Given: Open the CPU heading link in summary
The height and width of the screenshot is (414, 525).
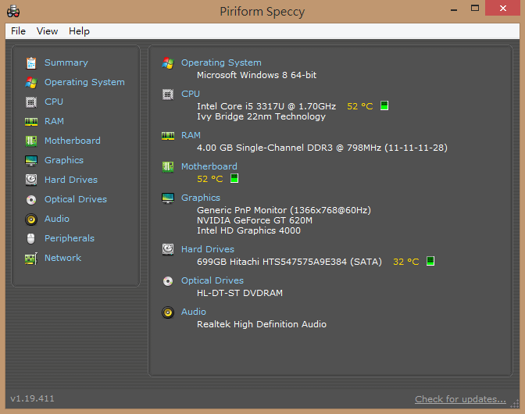Looking at the screenshot, I should [x=191, y=94].
